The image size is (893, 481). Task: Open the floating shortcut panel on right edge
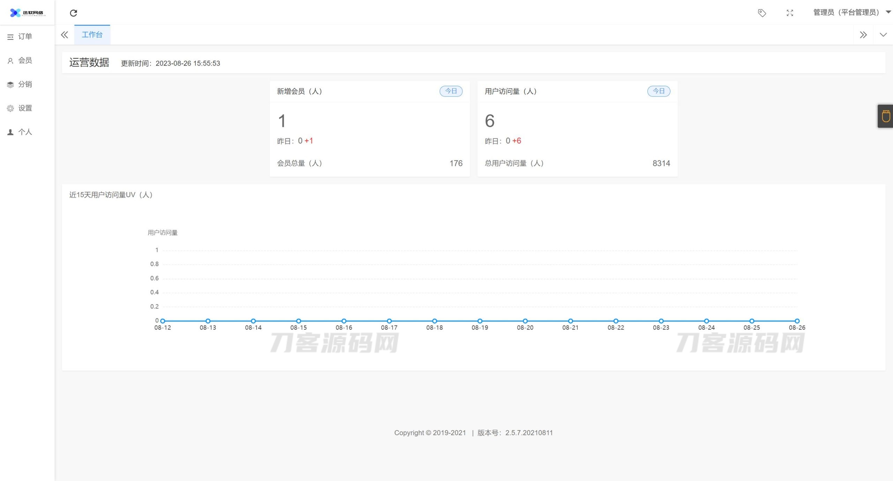coord(885,116)
